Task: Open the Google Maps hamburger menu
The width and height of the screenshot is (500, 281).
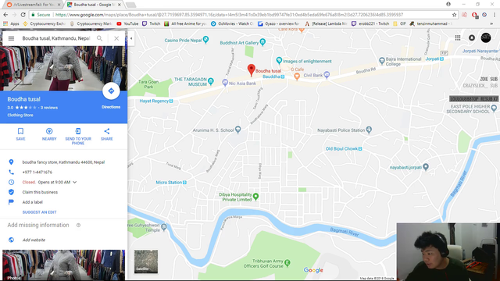Action: click(x=11, y=38)
